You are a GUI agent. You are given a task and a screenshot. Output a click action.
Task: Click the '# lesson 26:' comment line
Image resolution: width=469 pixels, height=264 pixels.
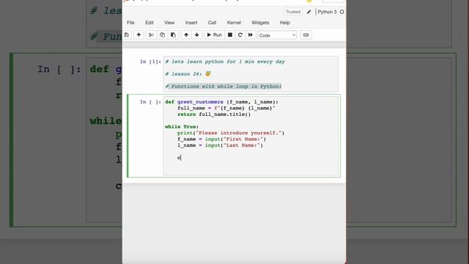click(x=188, y=74)
